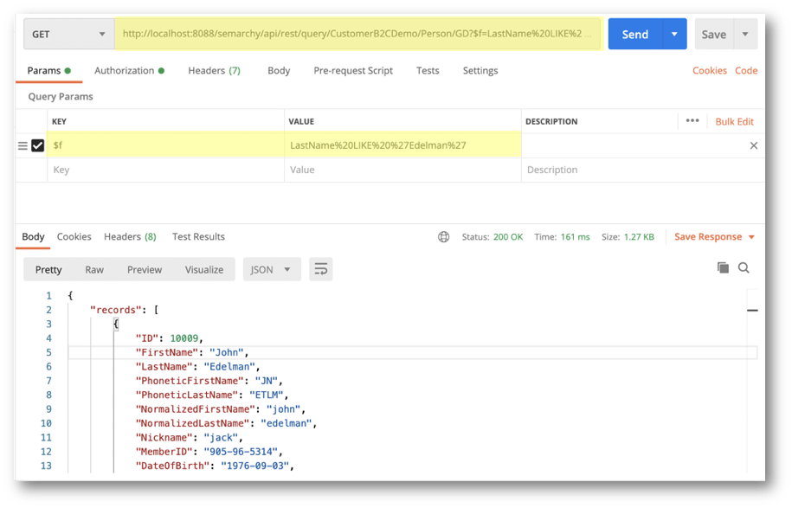This screenshot has height=508, width=792.
Task: Open the Save button dropdown arrow
Action: [744, 33]
